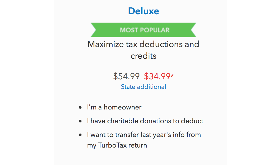Click the bullet beside transfer last year's info
Screen dimensions: 279x165
coord(80,135)
